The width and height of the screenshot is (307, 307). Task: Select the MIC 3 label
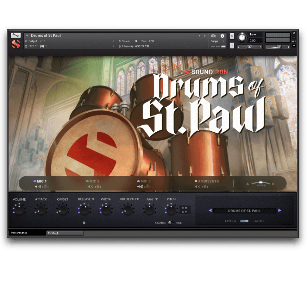(146, 181)
